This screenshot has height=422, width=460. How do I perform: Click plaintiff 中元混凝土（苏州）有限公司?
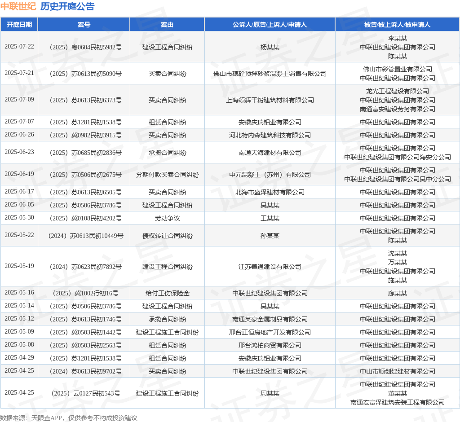[x=270, y=175]
